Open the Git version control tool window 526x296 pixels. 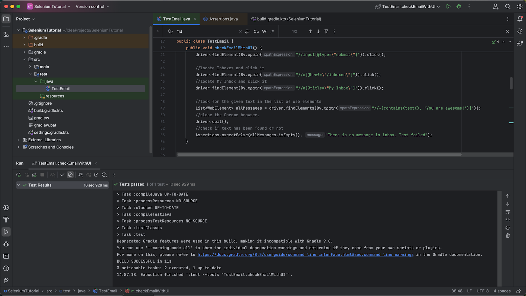[6, 280]
